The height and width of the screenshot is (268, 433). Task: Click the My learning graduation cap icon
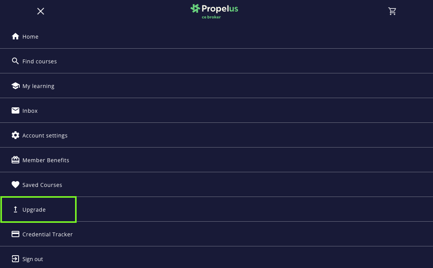[15, 86]
